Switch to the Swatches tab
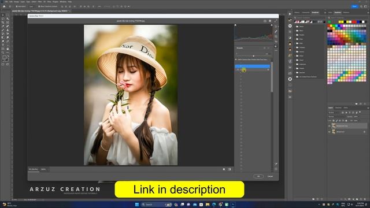Screen dimensions: 370x208 pyautogui.click(x=338, y=13)
